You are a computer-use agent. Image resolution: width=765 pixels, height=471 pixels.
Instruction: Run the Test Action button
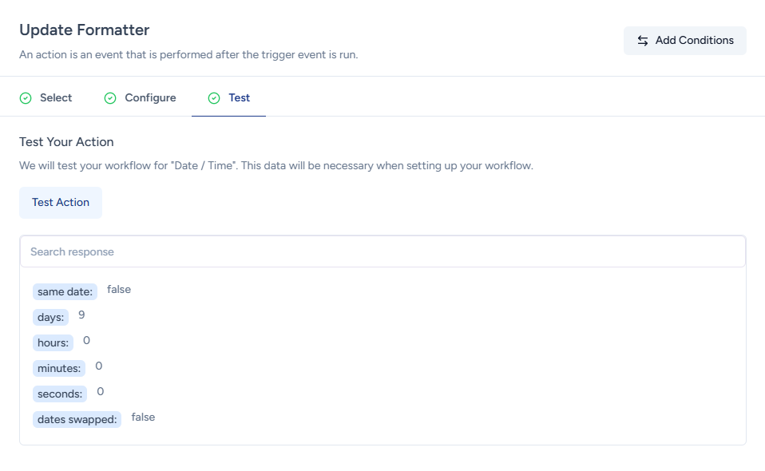coord(61,203)
